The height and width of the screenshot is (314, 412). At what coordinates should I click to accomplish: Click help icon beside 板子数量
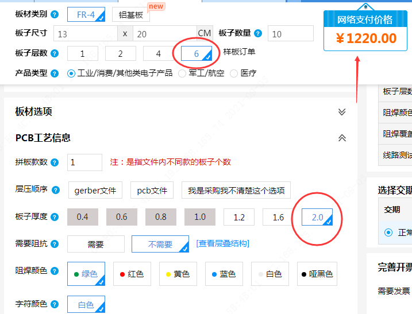258,34
